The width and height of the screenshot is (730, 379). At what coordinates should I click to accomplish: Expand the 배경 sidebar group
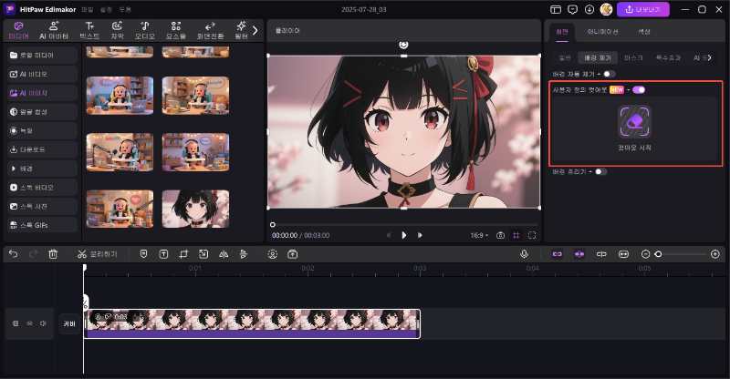(42, 169)
